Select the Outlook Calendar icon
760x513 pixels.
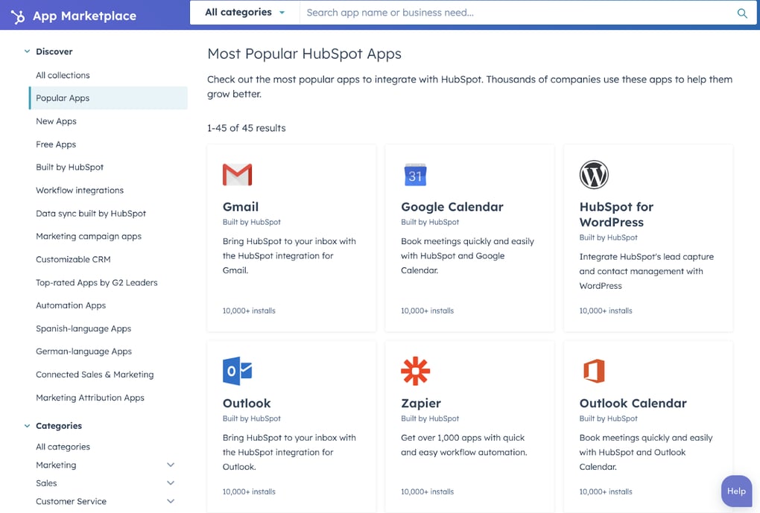click(593, 370)
